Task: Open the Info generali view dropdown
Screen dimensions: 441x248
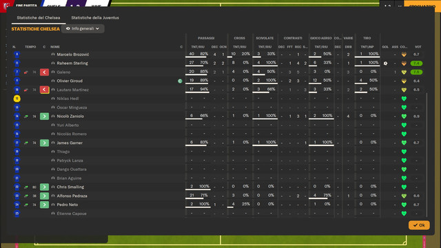Action: (83, 28)
